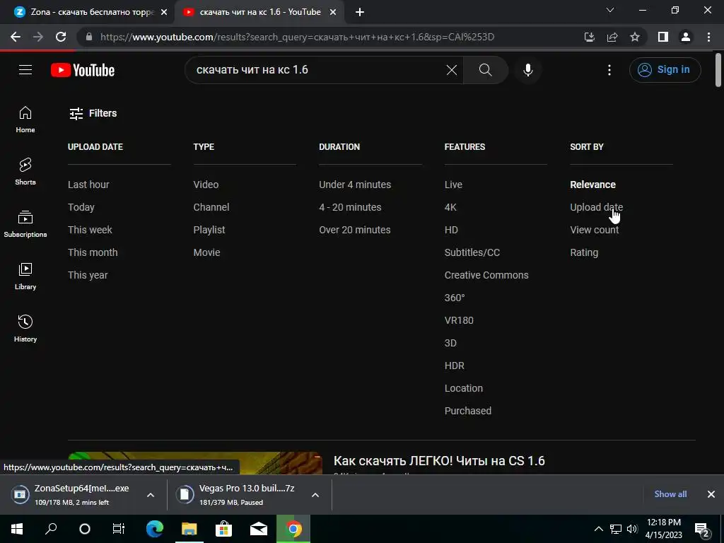
Task: Click the Sign in button
Action: pos(665,70)
